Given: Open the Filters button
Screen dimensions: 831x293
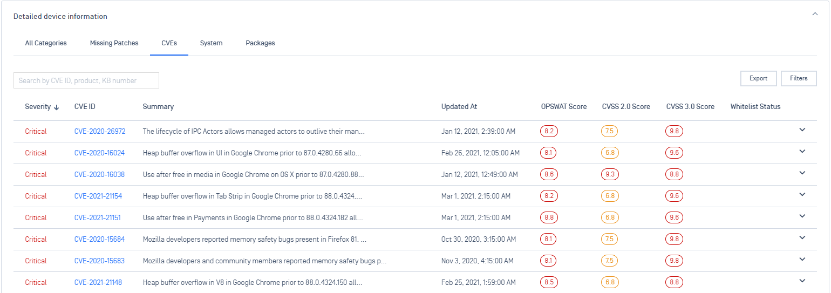Looking at the screenshot, I should [799, 78].
